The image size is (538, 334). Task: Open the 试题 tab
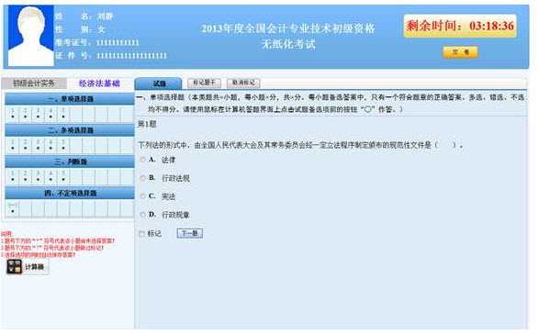point(159,83)
